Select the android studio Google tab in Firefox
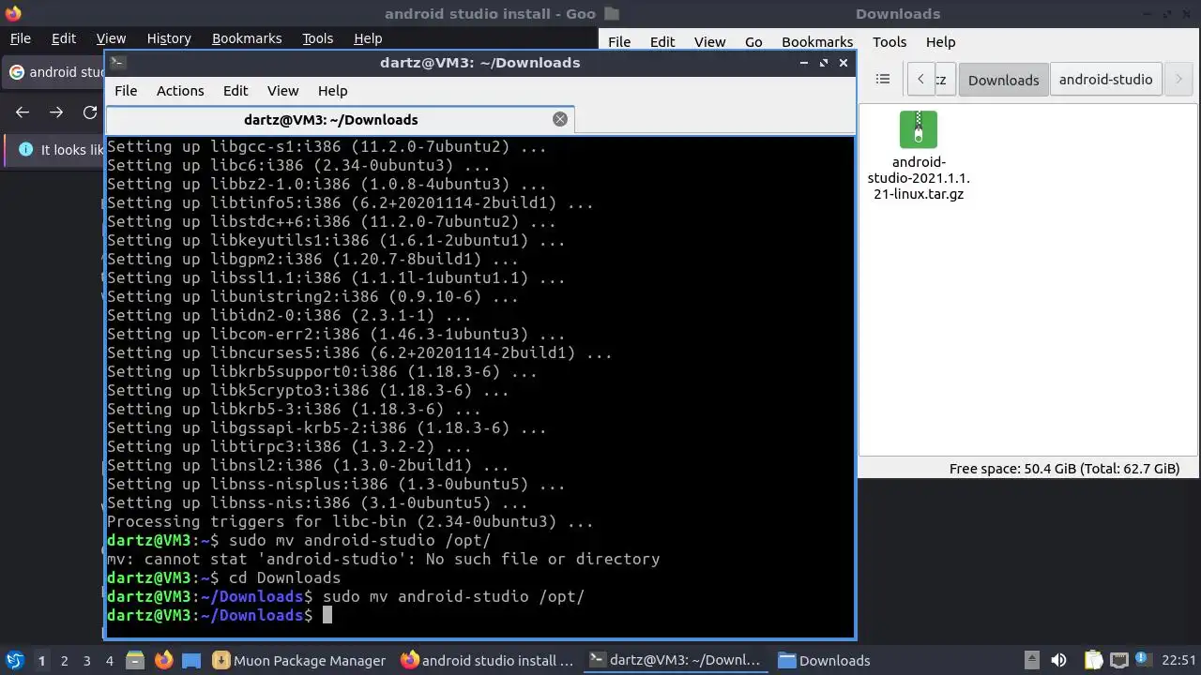This screenshot has width=1201, height=675. 54,72
